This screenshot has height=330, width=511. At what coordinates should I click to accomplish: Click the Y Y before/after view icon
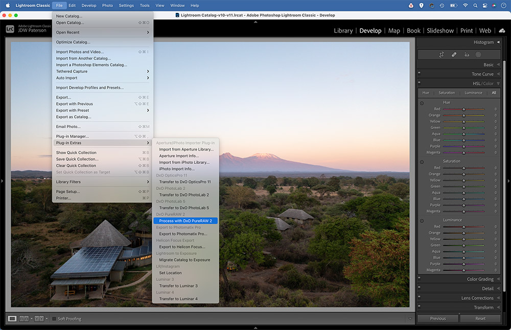[39, 319]
